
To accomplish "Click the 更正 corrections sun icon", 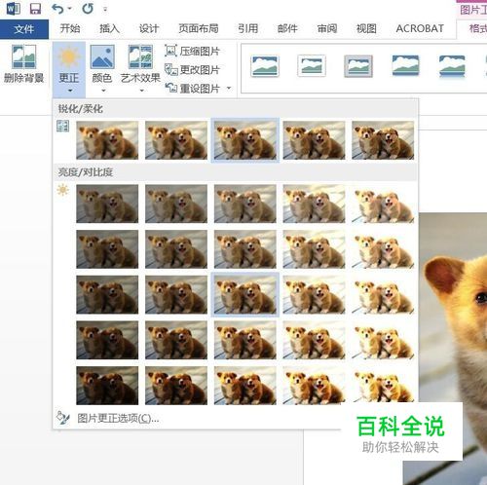I will (x=69, y=56).
